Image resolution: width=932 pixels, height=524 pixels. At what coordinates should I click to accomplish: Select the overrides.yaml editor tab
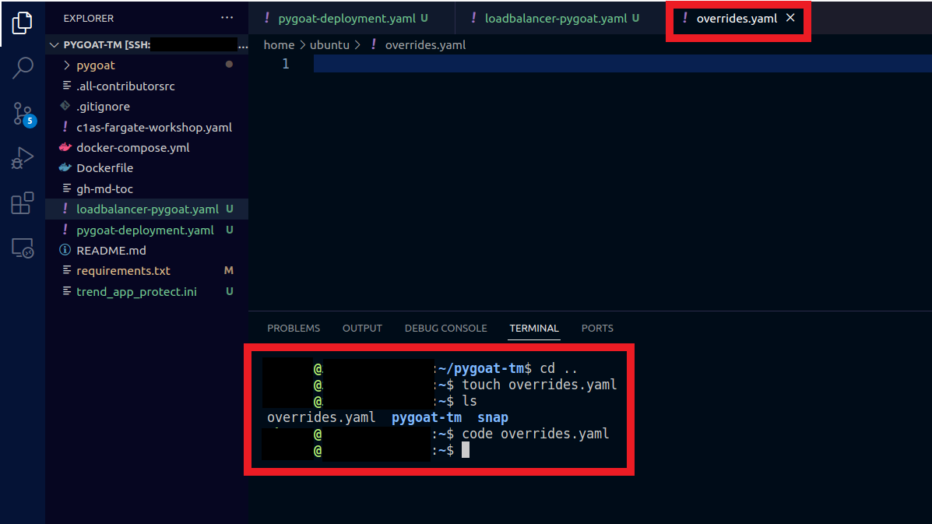point(737,19)
